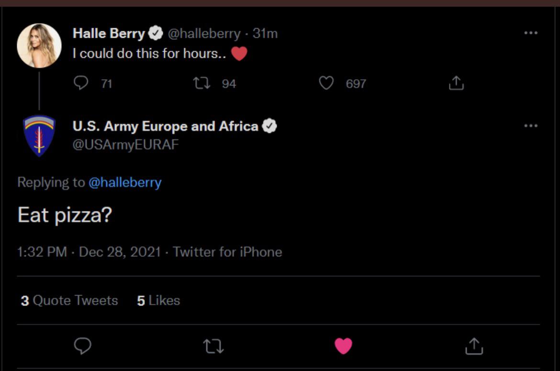This screenshot has width=560, height=371.
Task: View the 5 Likes list
Action: coord(158,300)
